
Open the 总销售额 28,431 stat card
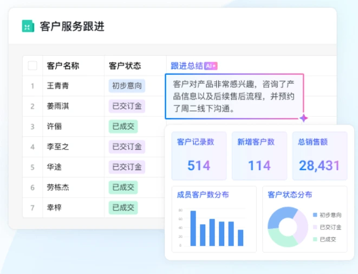(320, 156)
